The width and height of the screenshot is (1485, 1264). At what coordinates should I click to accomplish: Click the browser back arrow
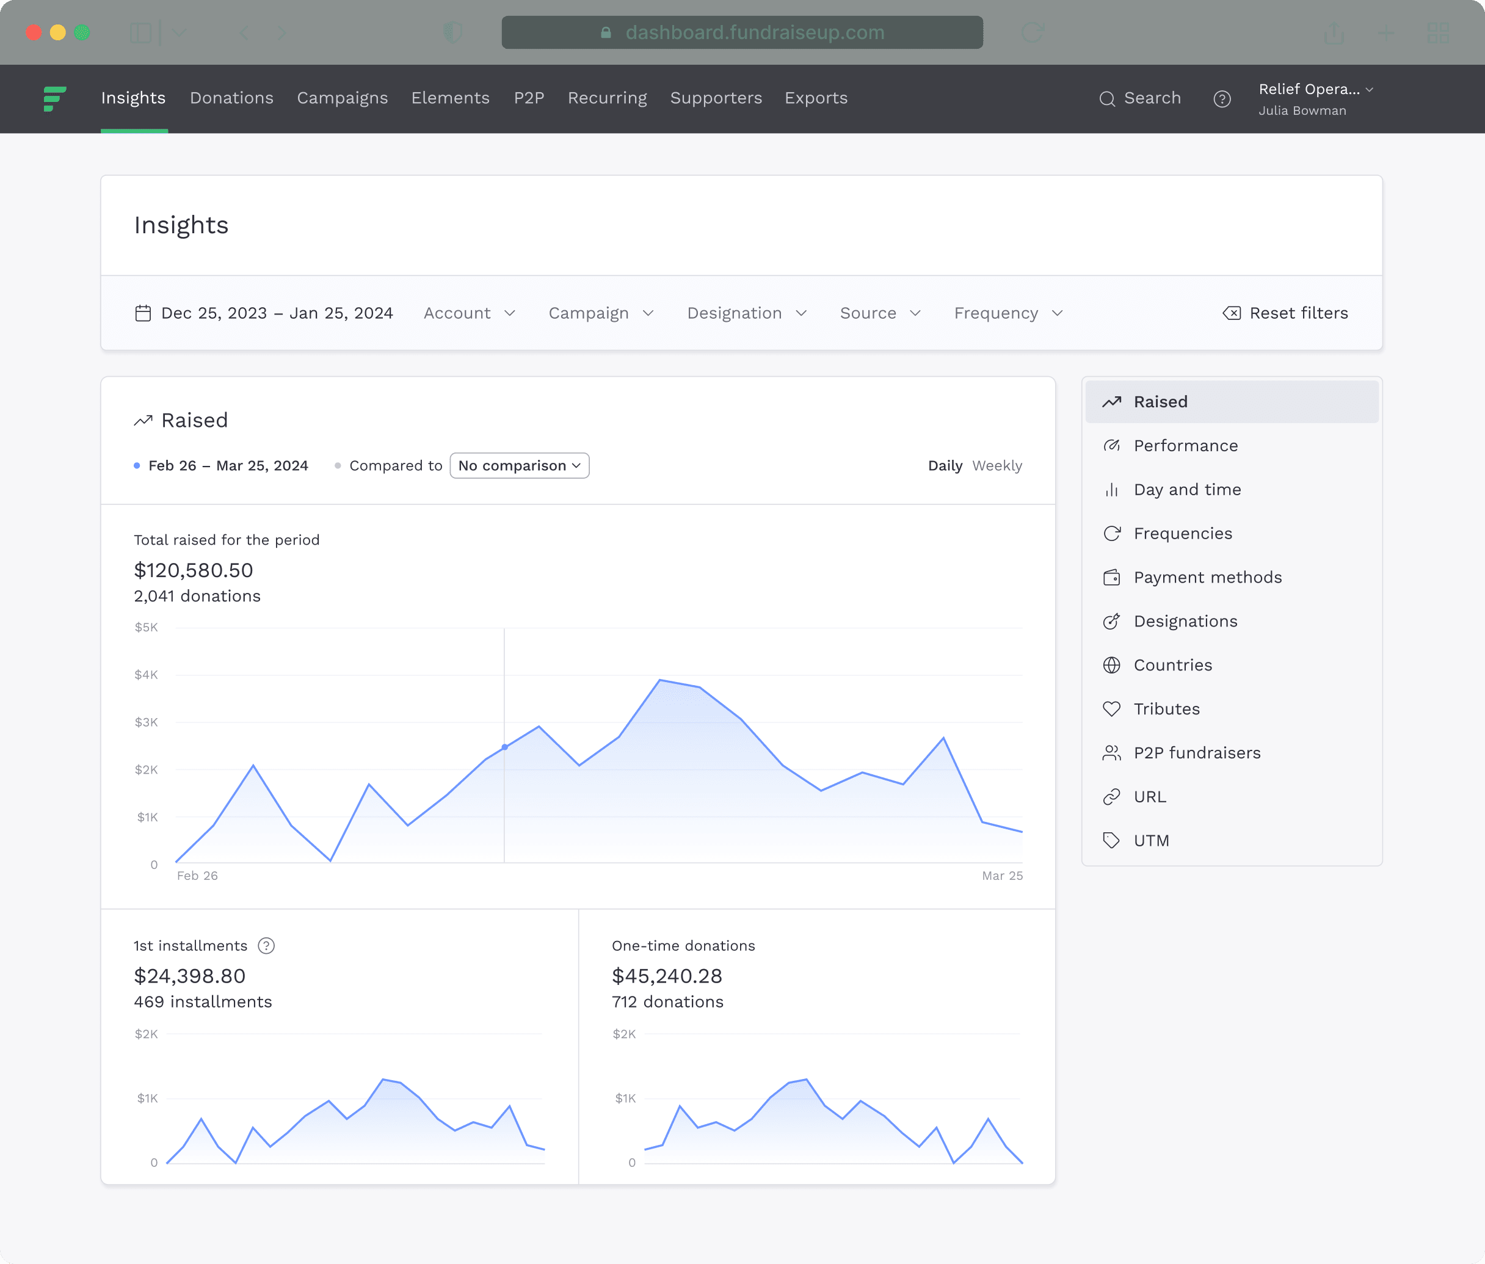(x=244, y=32)
